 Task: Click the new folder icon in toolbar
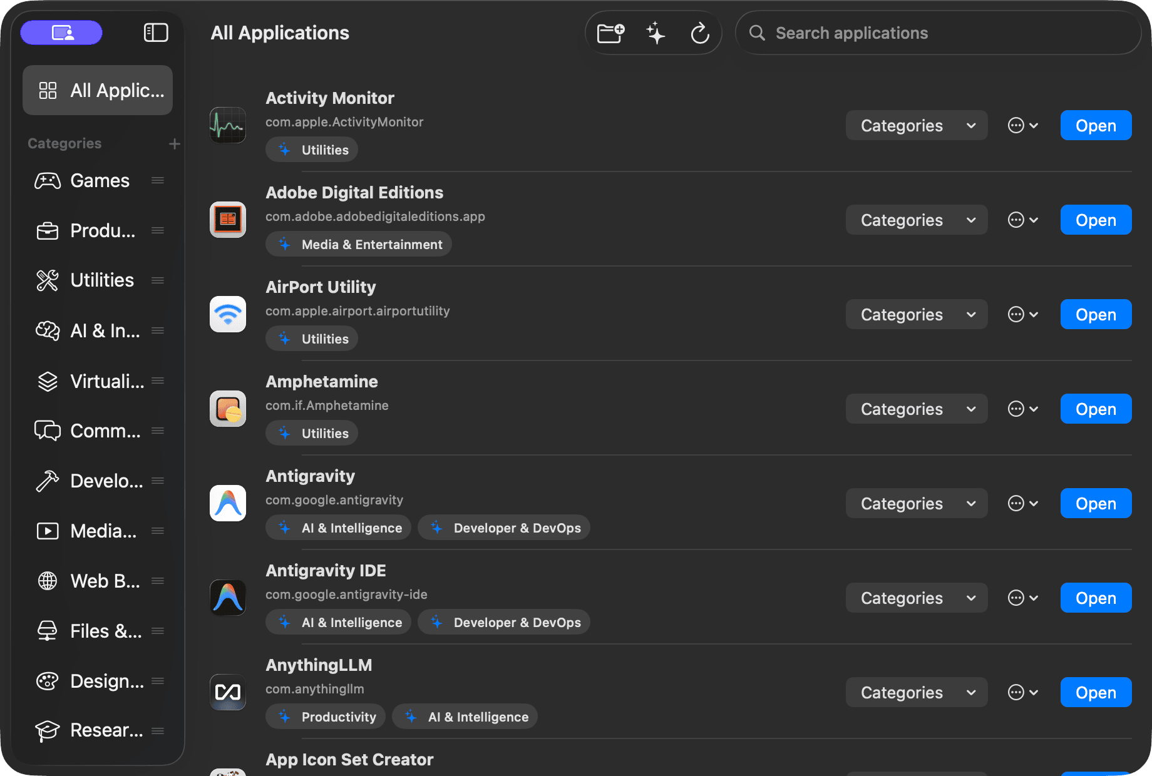tap(610, 33)
